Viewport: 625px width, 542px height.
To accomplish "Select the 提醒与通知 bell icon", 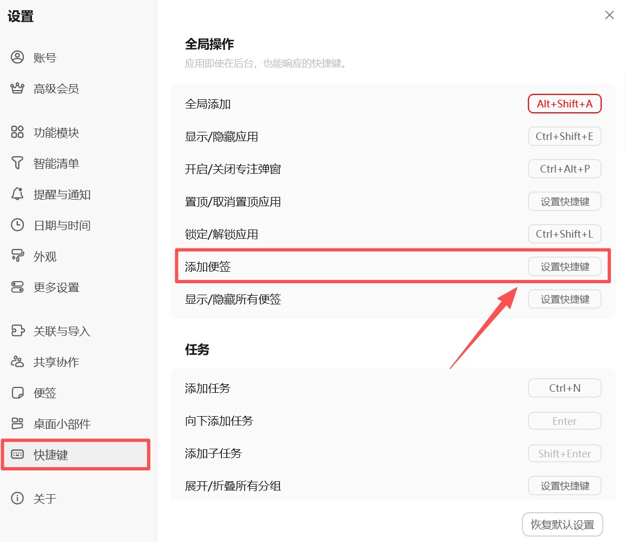I will coord(16,194).
